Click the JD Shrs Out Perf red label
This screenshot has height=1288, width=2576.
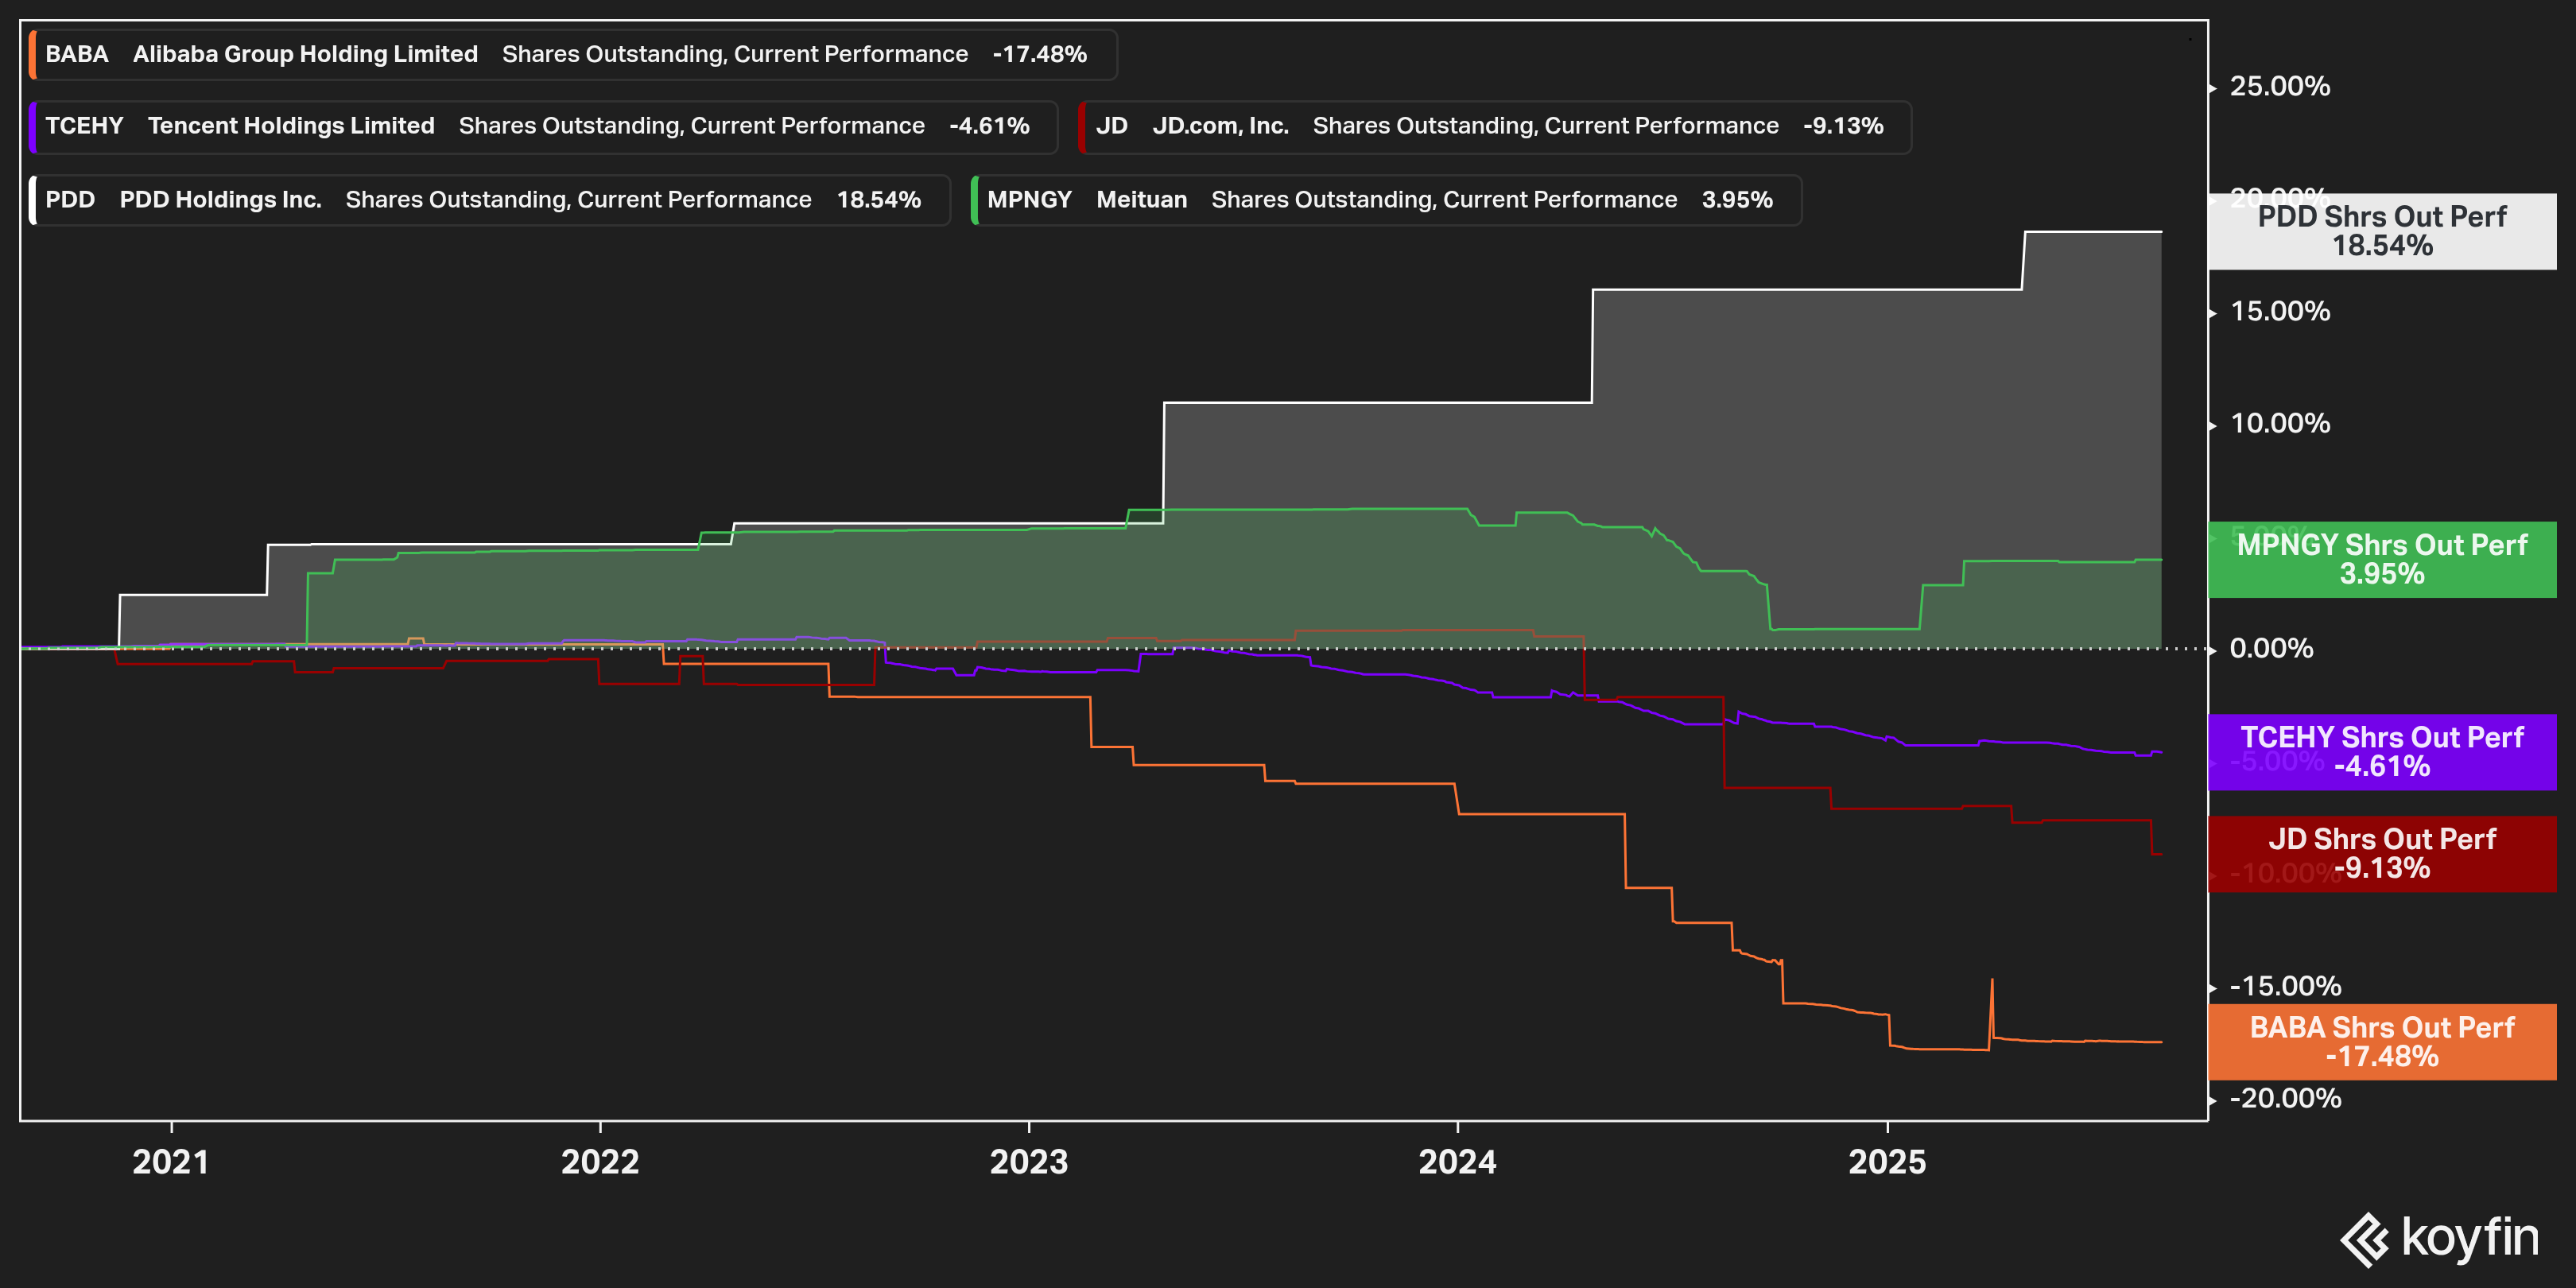coord(2381,853)
